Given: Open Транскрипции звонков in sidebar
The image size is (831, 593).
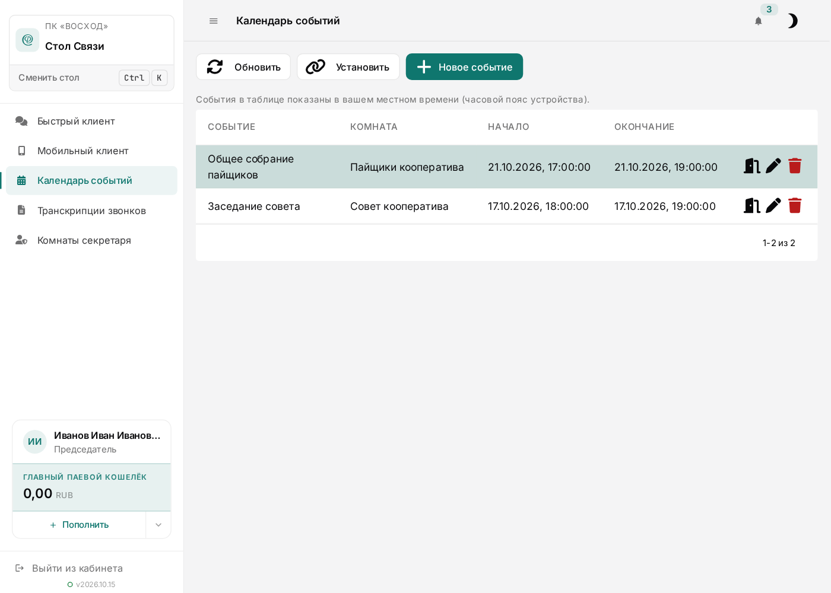Looking at the screenshot, I should pos(91,211).
